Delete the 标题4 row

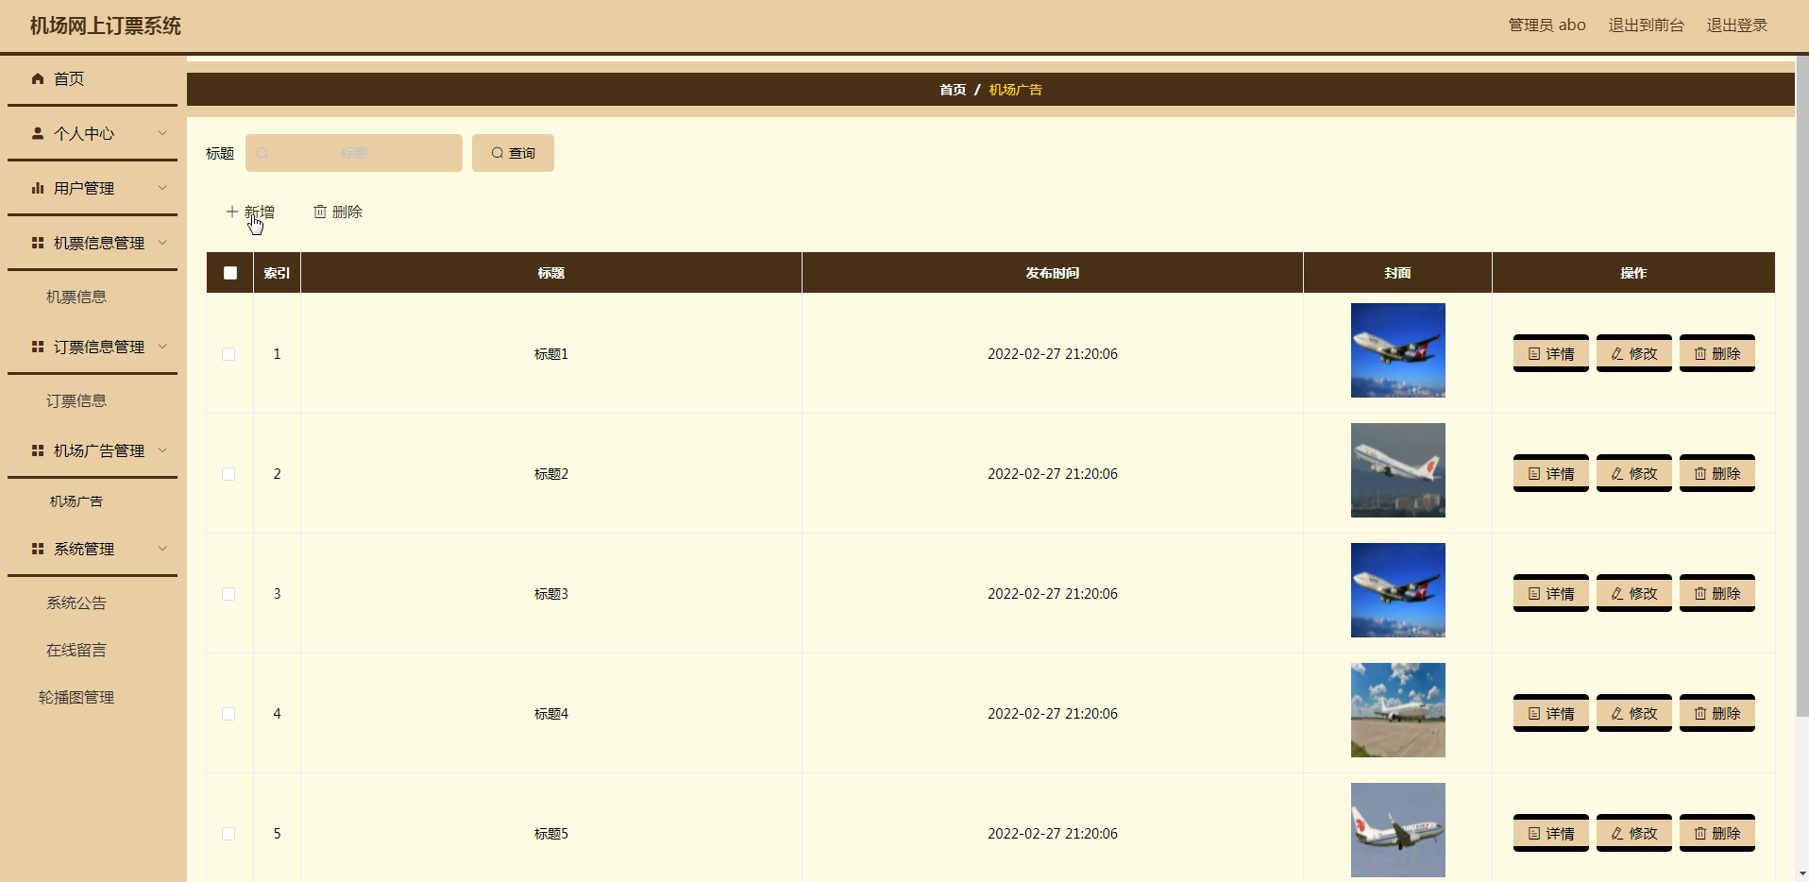pos(1716,713)
